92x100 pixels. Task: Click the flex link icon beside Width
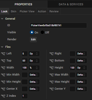click(3, 68)
